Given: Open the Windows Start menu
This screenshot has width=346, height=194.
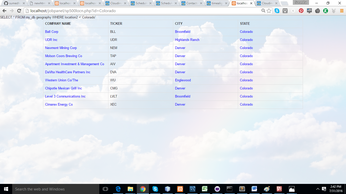Looking at the screenshot, I should pos(6,189).
